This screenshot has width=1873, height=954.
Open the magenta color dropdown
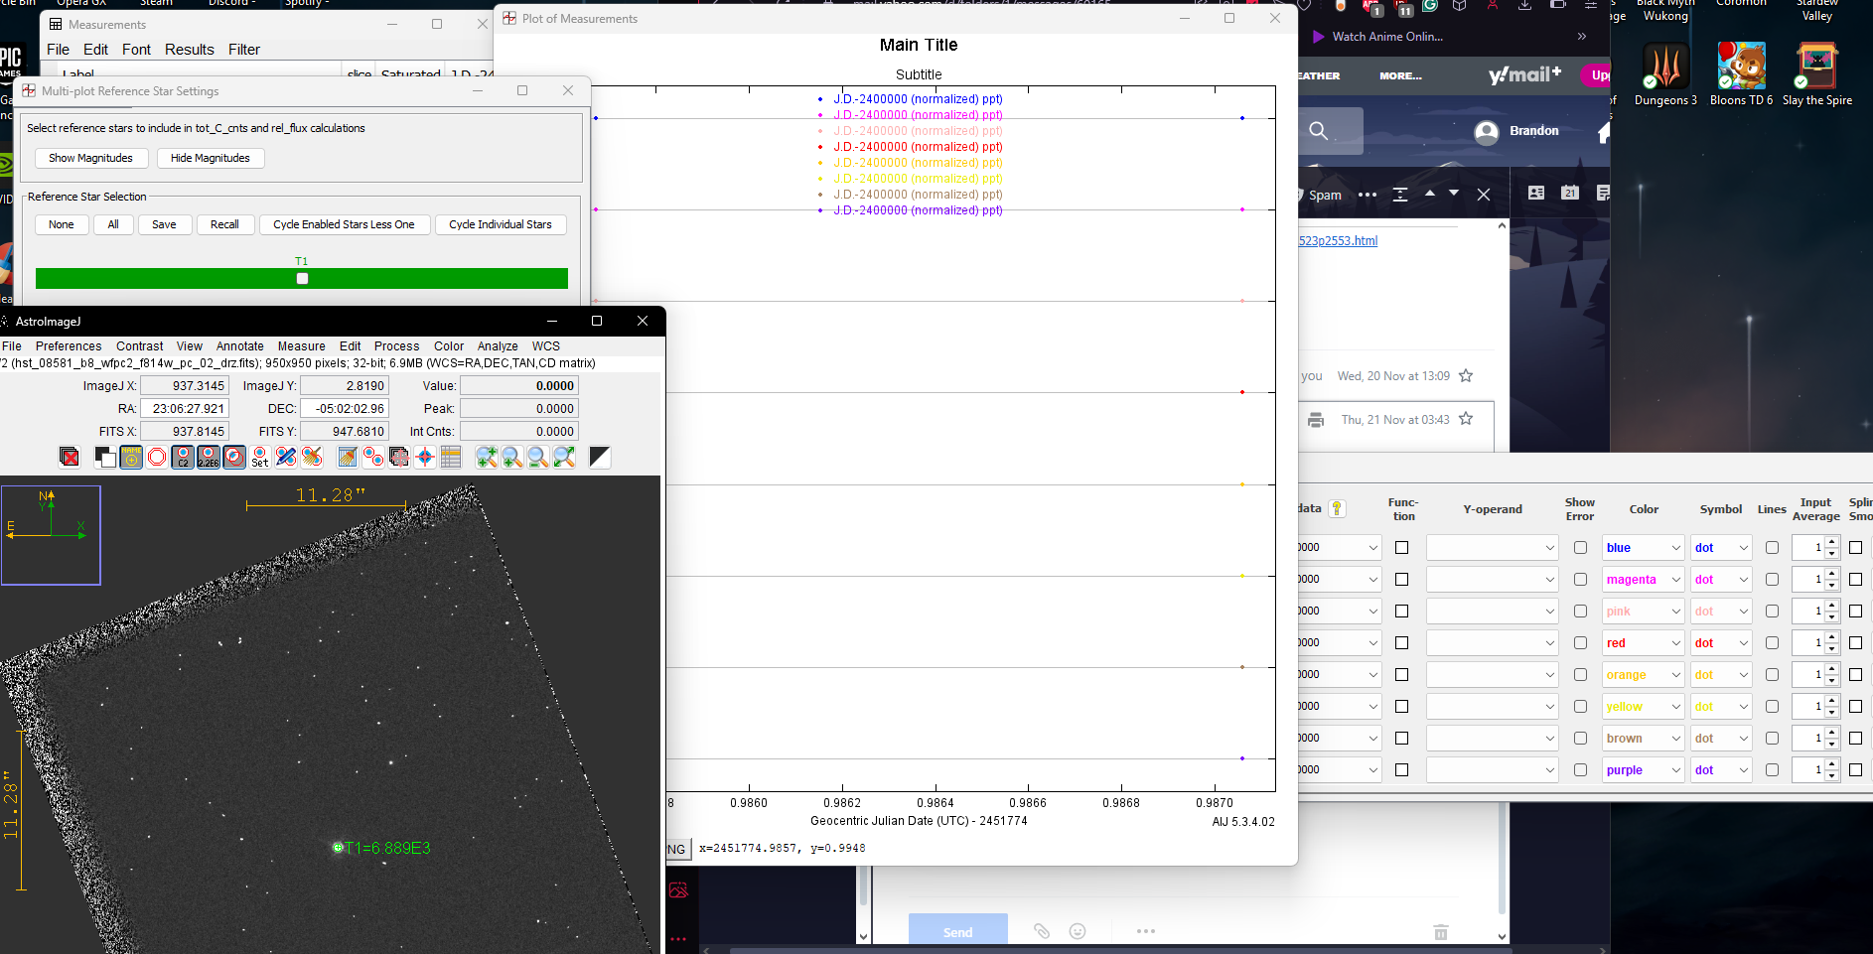click(x=1643, y=580)
